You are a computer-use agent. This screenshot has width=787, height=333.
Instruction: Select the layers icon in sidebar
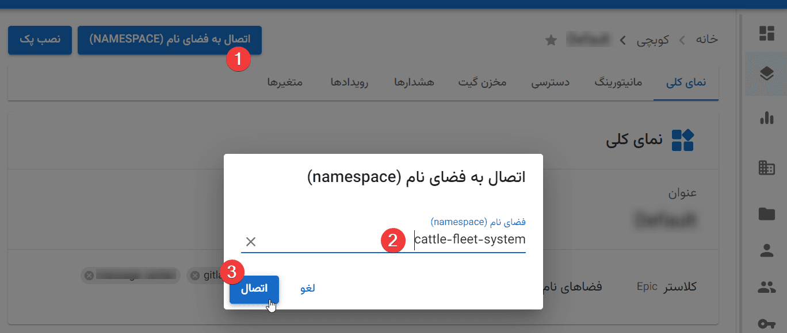coord(766,73)
